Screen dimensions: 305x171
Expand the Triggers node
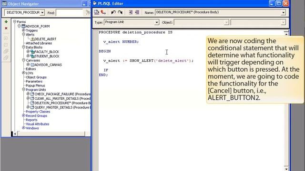tap(23, 30)
